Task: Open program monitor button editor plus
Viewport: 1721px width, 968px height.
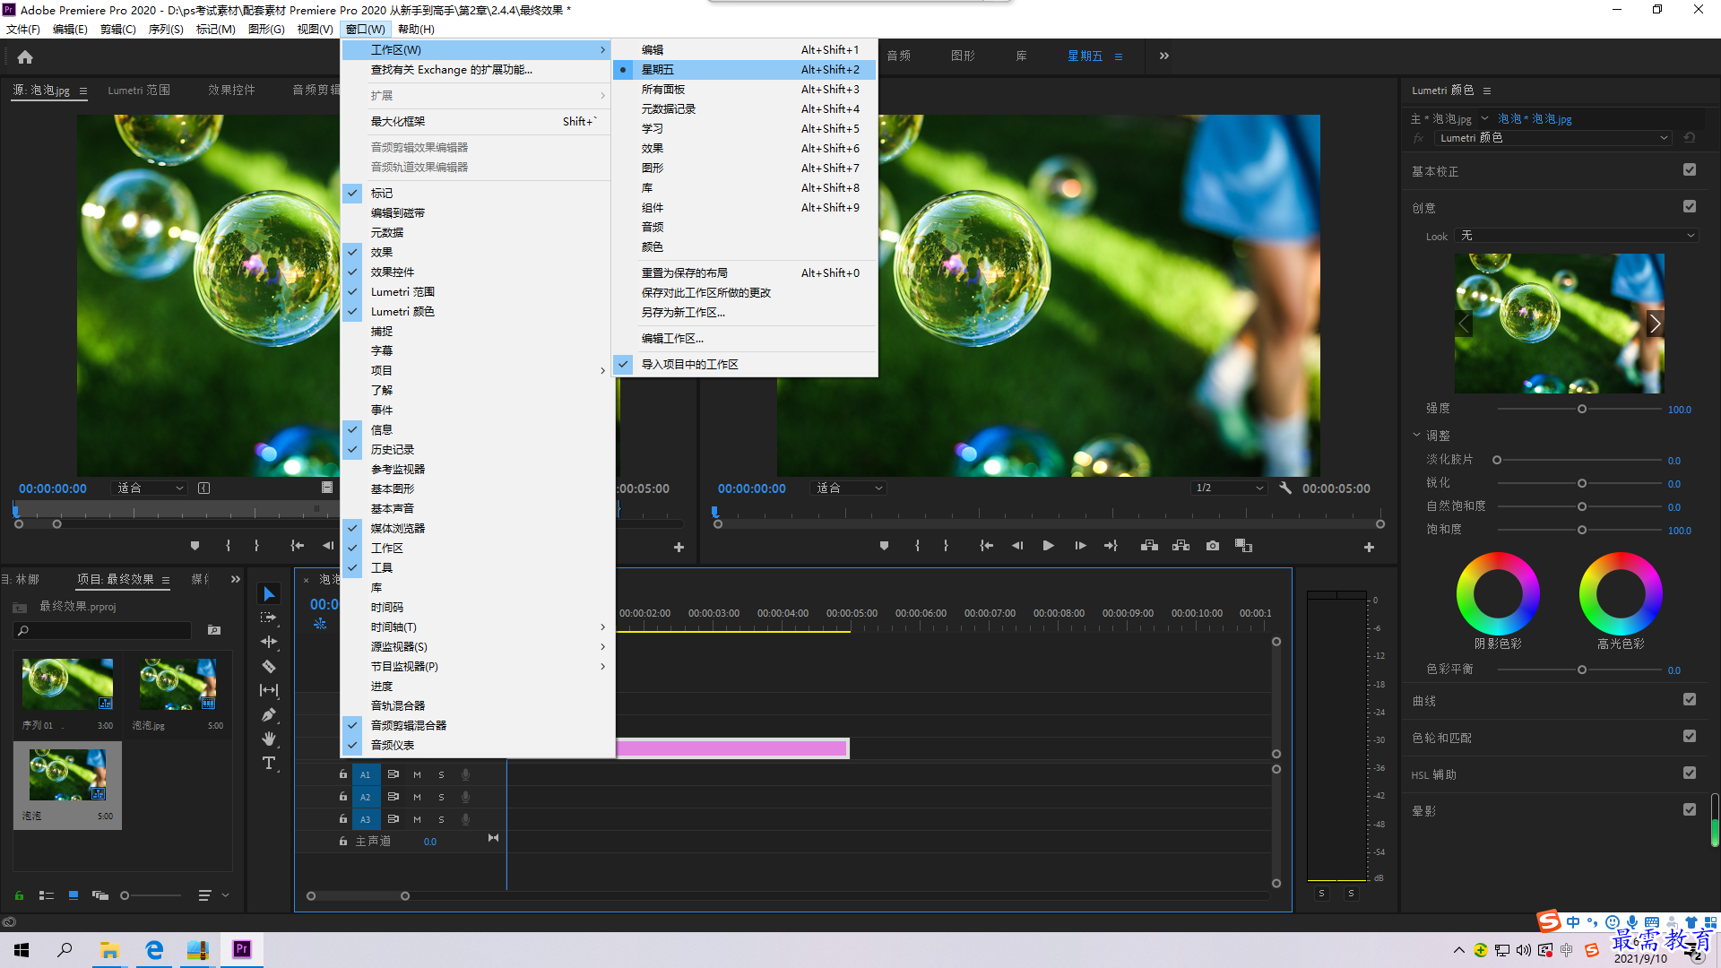Action: pos(1369,547)
